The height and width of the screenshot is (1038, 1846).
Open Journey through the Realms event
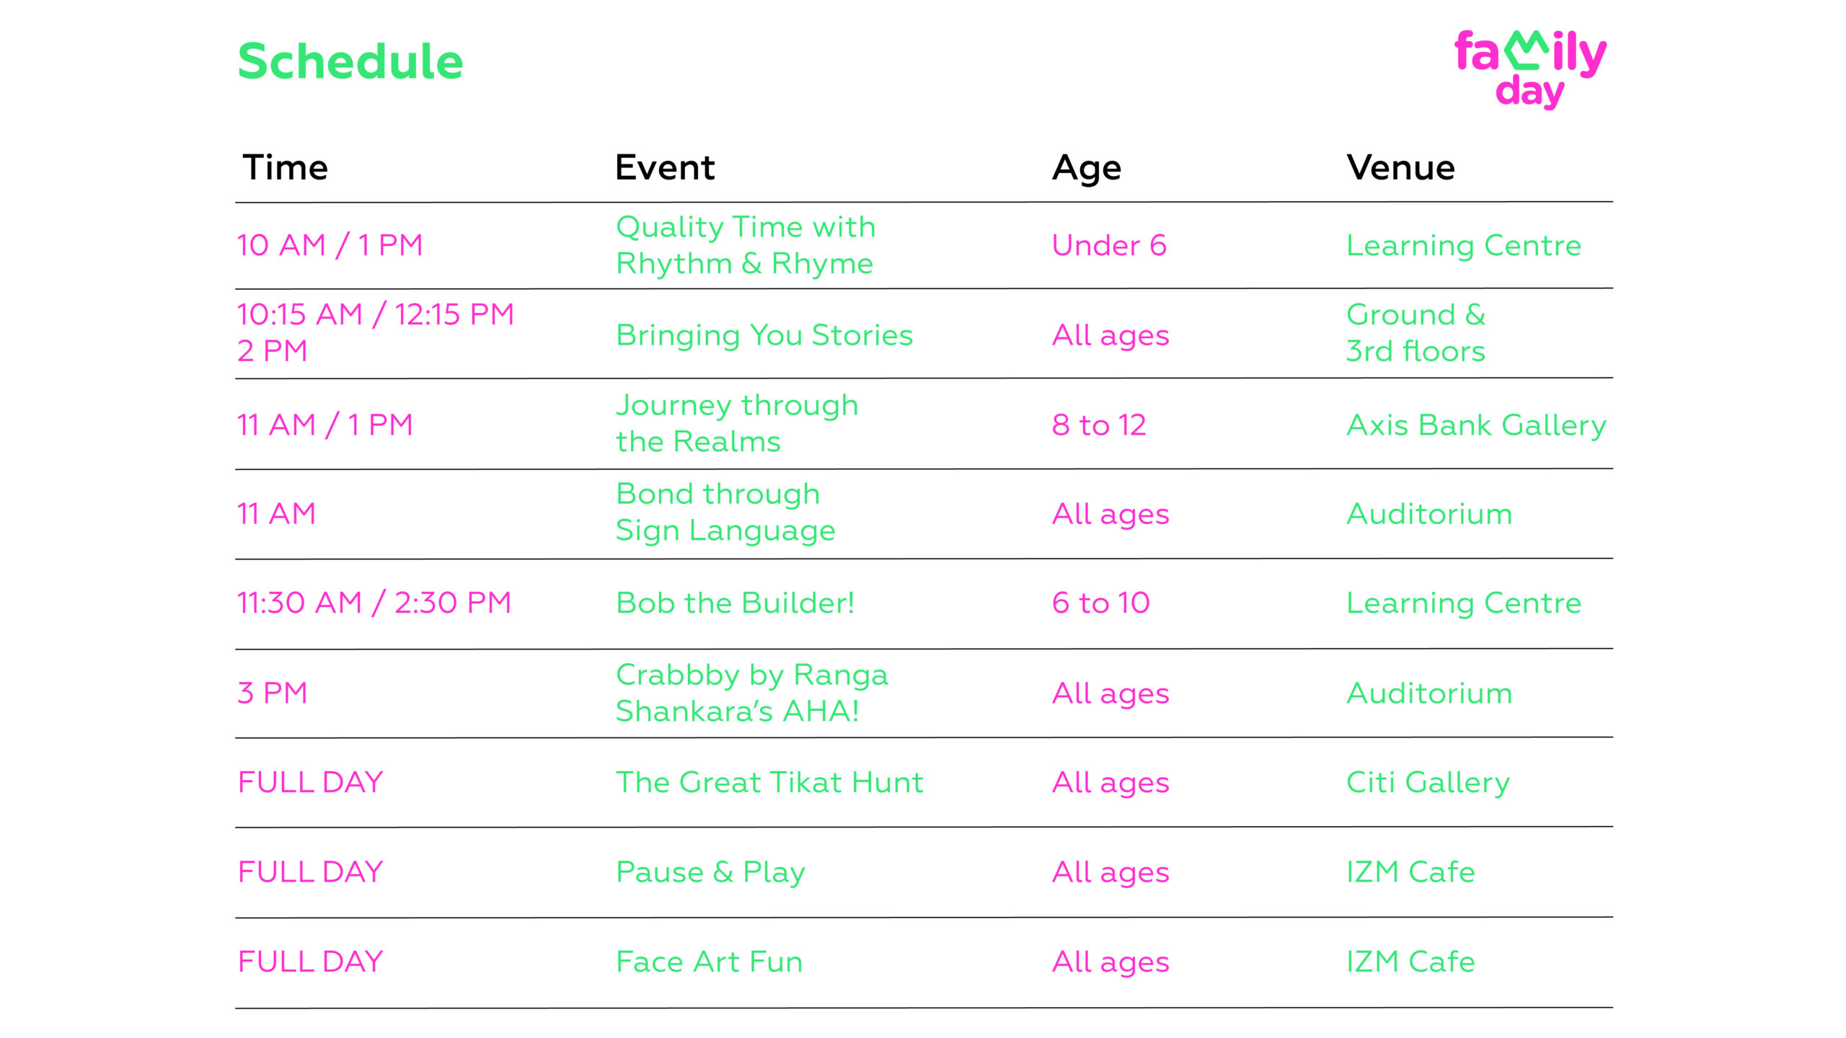(736, 423)
